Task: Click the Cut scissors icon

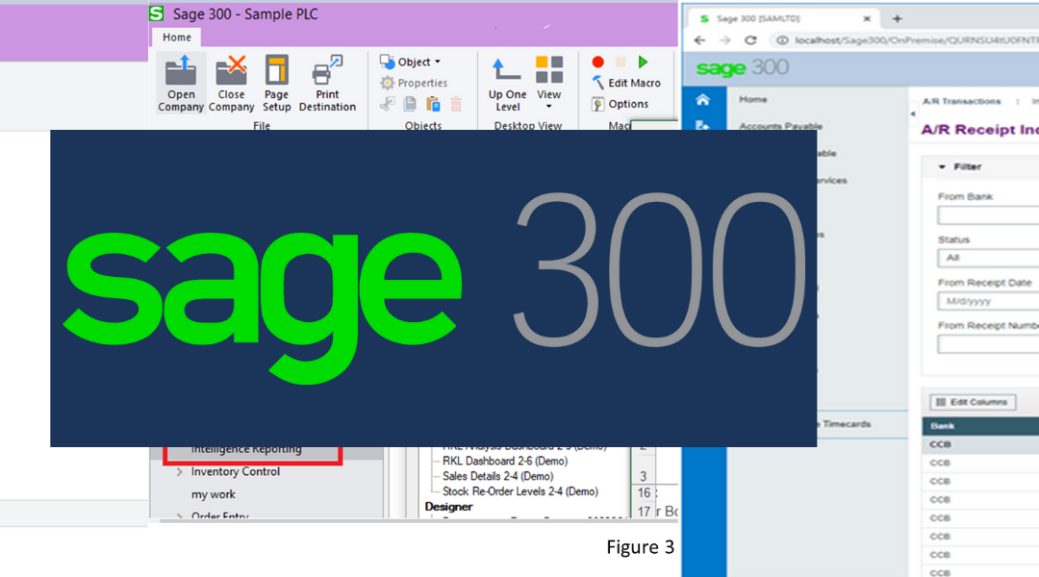Action: (388, 104)
